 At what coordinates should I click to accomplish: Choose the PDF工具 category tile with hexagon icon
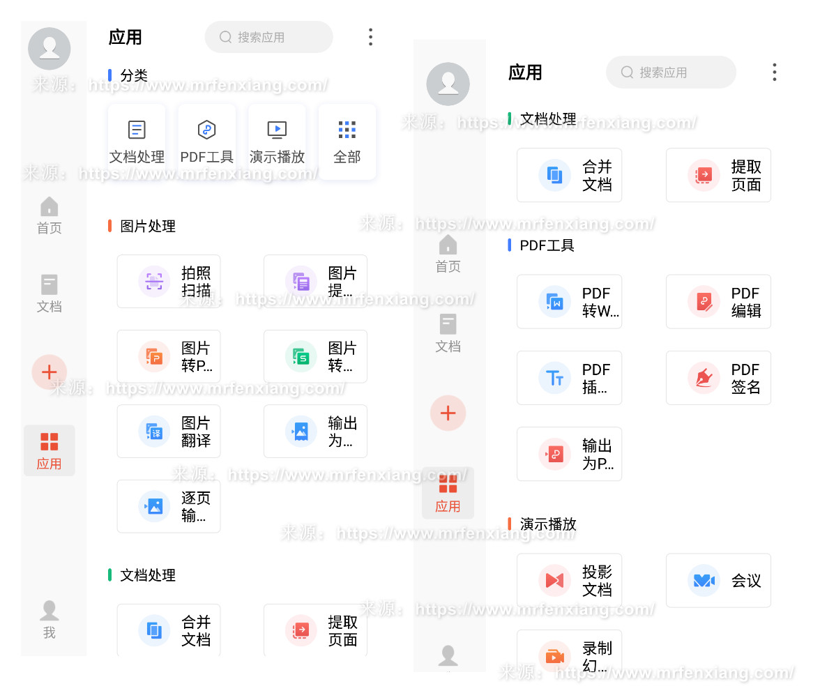coord(206,142)
